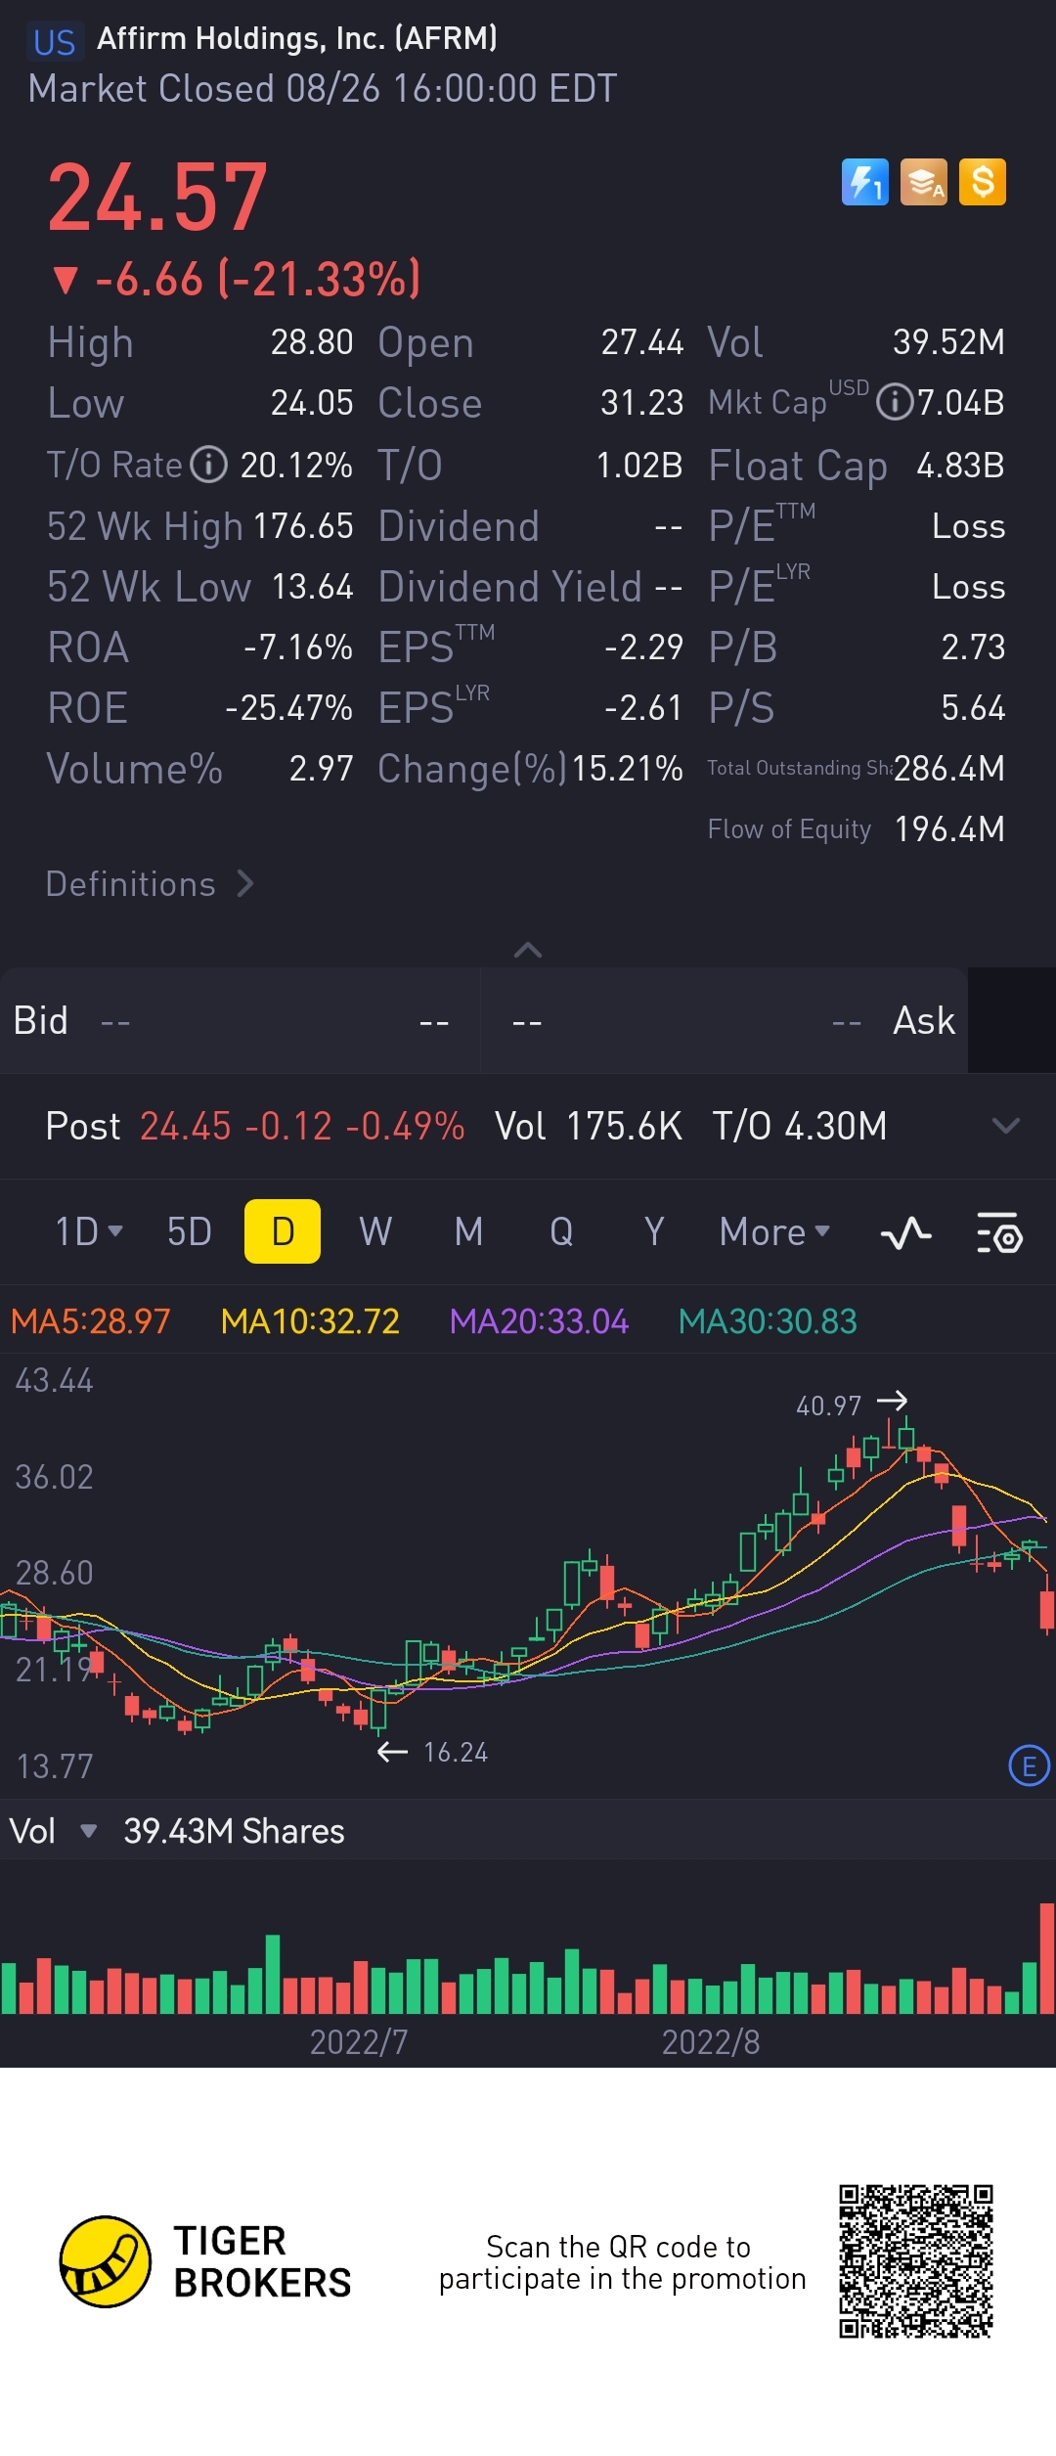
Task: Tap the Post price 24.45
Action: 186,1126
